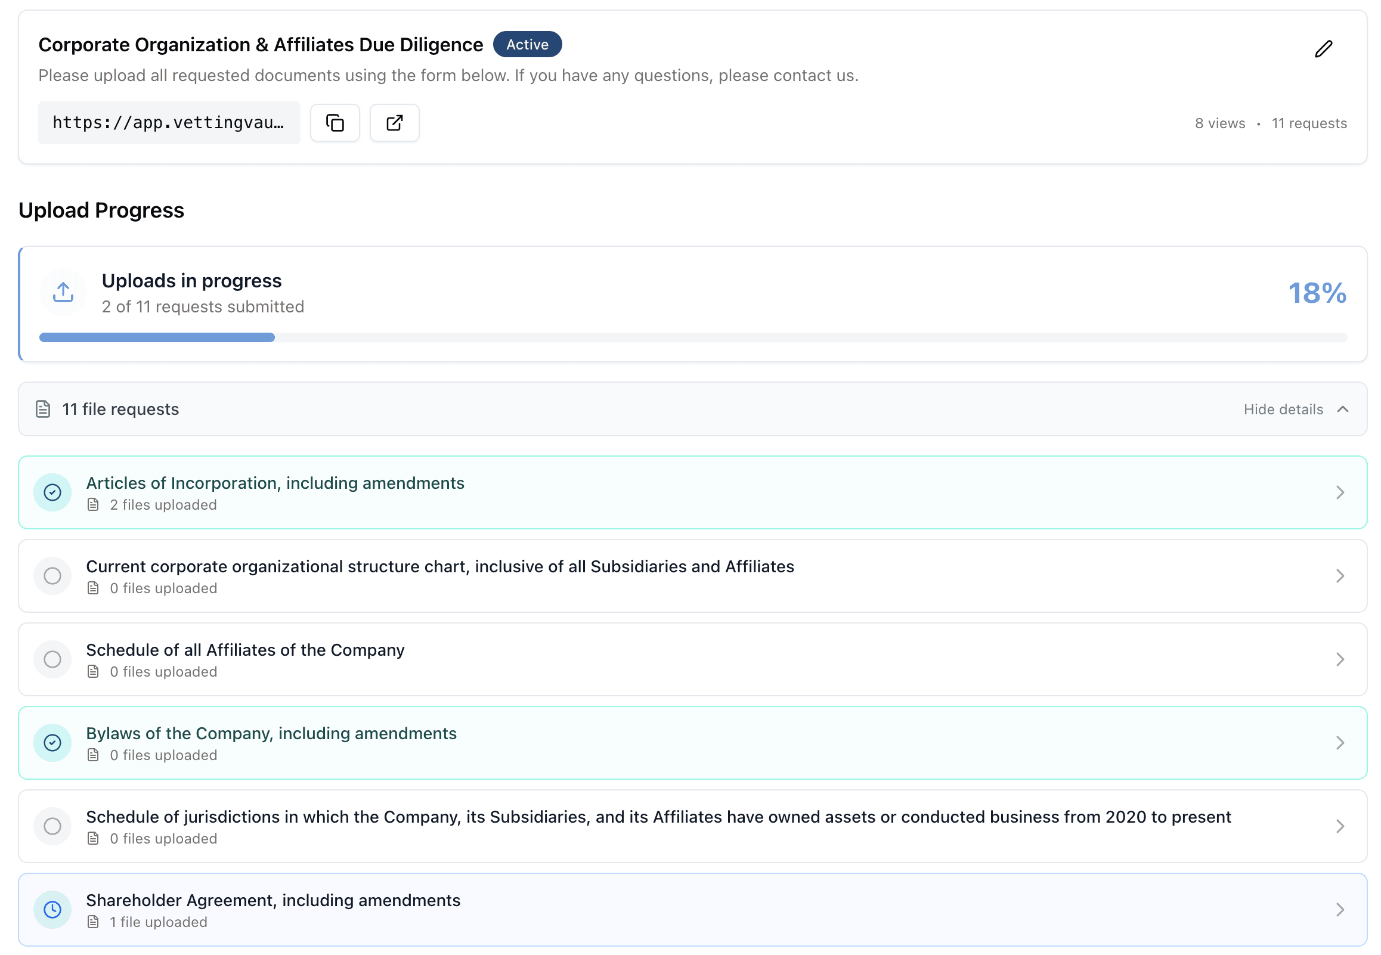The image size is (1381, 955).
Task: Click the file requests document icon
Action: tap(42, 409)
